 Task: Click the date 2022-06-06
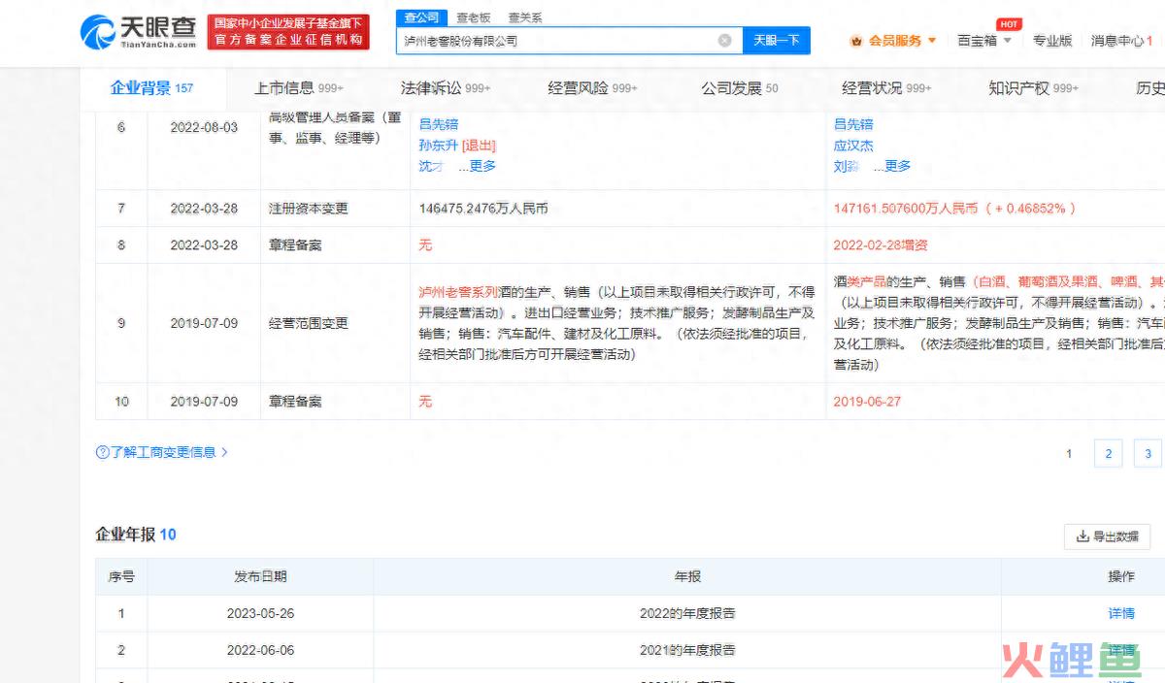coord(260,650)
